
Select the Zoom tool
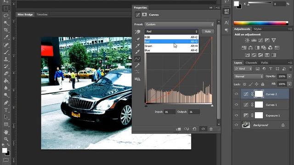pyautogui.click(x=6, y=139)
